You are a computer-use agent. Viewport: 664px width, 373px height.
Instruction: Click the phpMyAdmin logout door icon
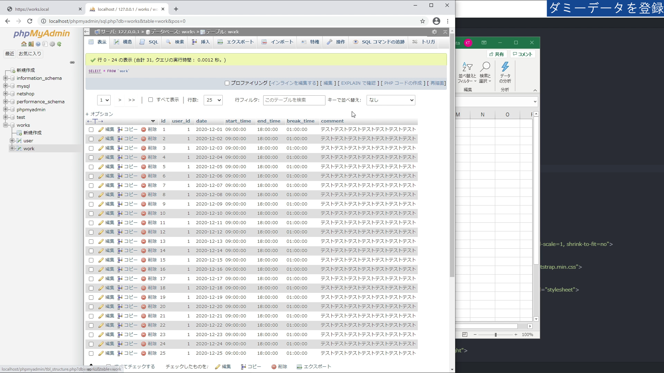pyautogui.click(x=31, y=44)
